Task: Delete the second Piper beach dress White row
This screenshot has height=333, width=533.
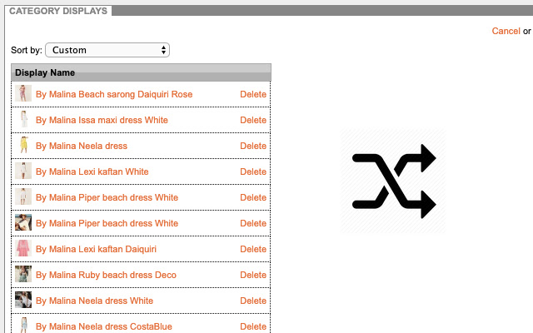Action: tap(253, 223)
